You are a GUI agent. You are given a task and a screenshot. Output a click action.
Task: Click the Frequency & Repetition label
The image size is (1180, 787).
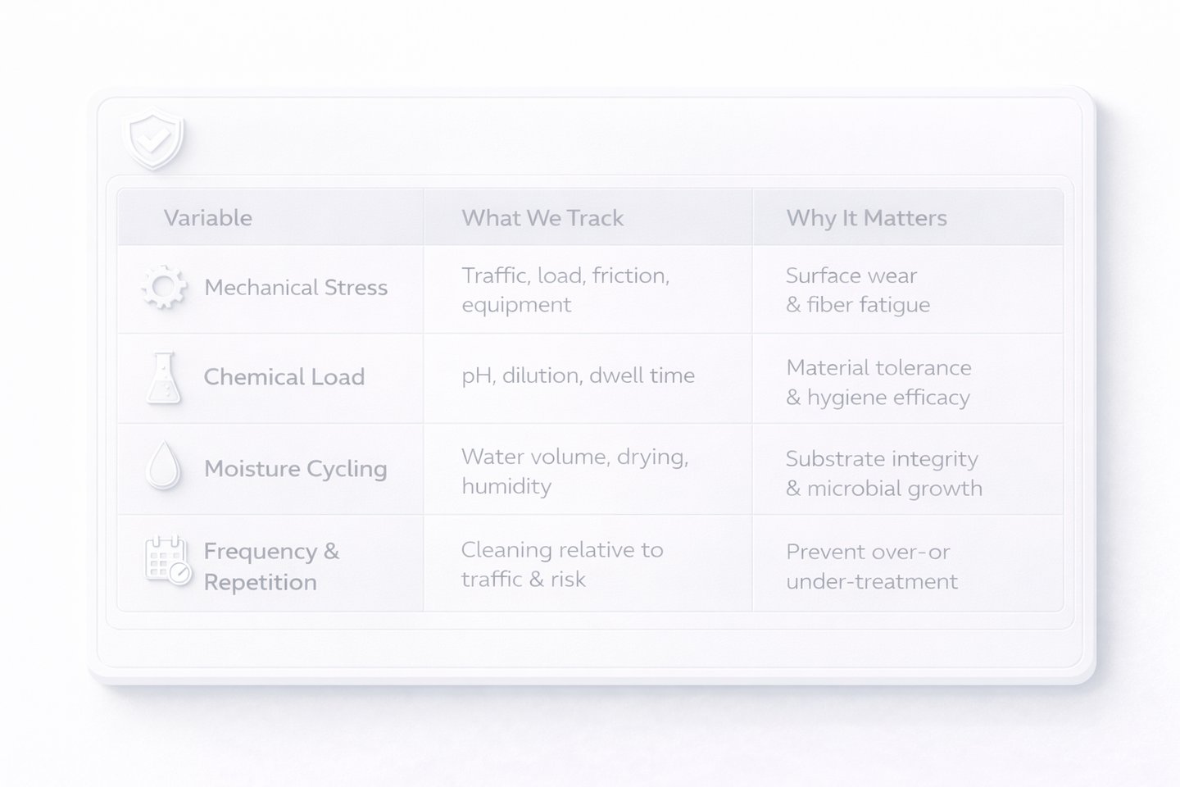tap(271, 566)
